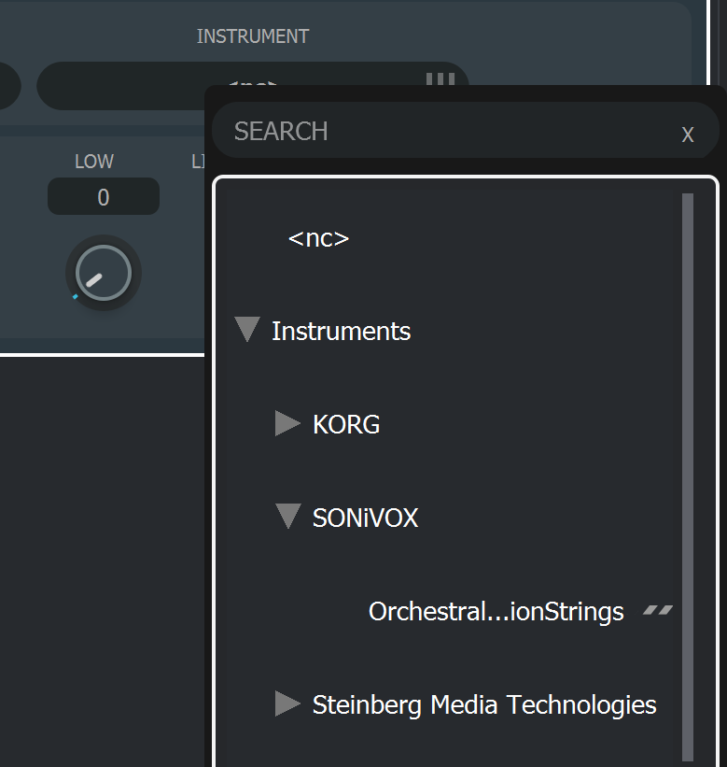
Task: Collapse the Instruments group triangle
Action: (x=247, y=330)
